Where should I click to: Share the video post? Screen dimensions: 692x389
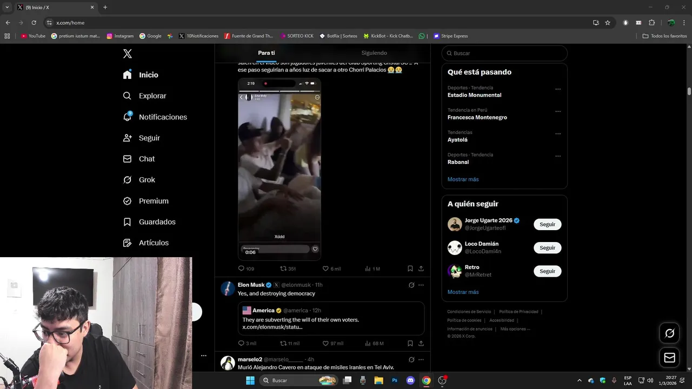coord(421,269)
